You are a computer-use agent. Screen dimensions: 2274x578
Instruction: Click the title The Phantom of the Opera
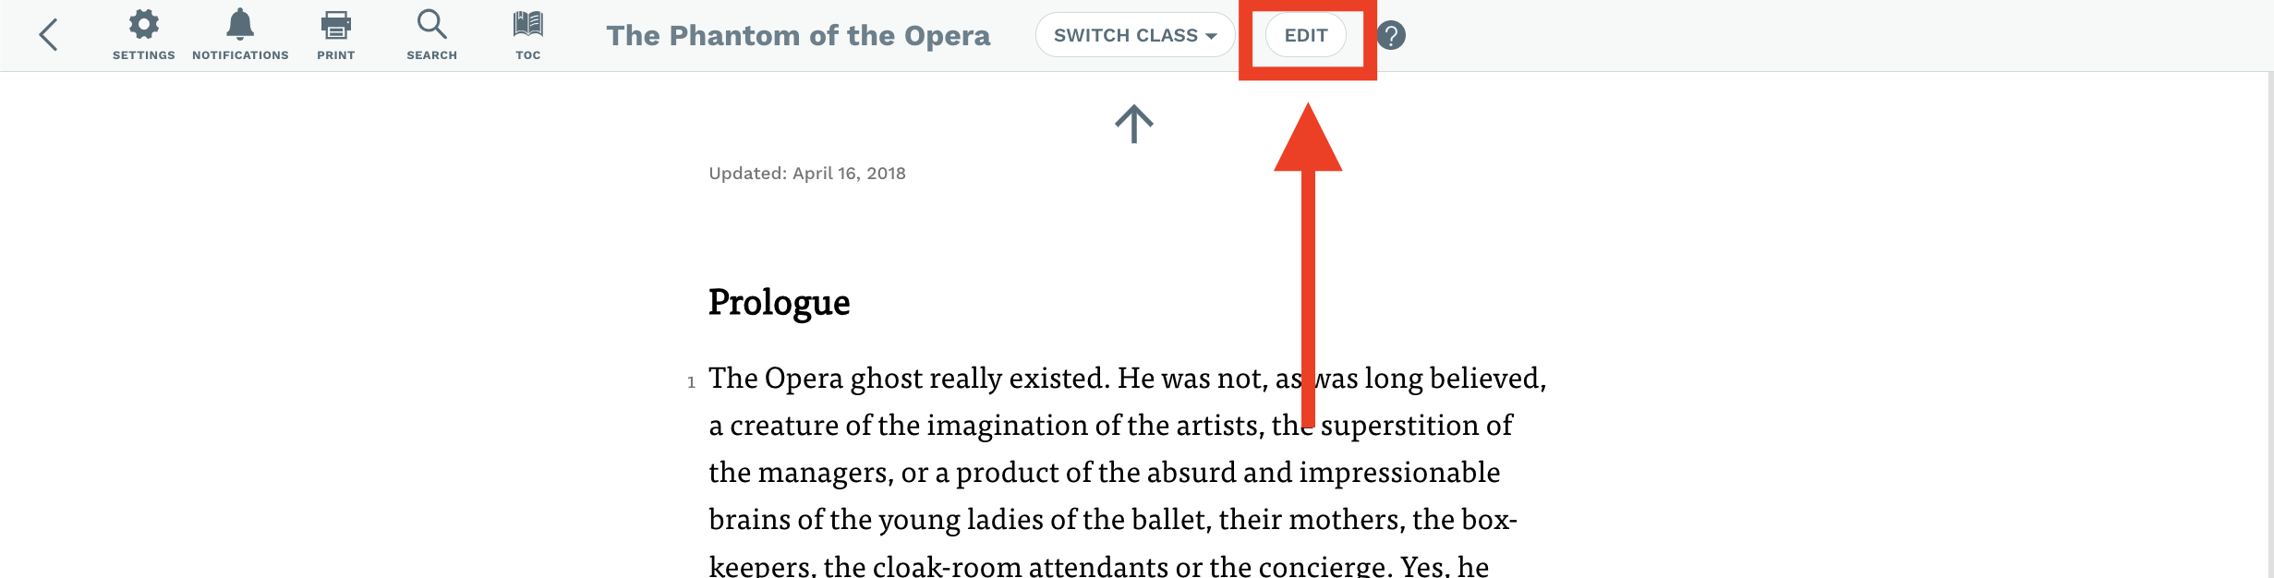(x=798, y=35)
